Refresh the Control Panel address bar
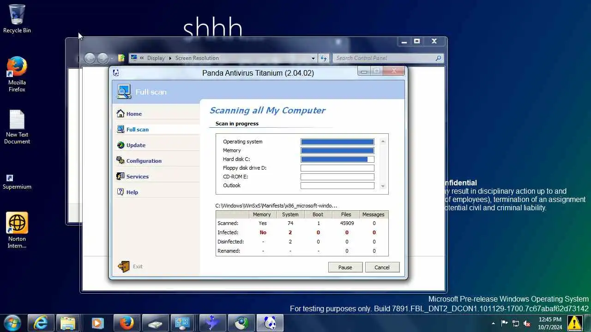Viewport: 591px width, 332px height. tap(324, 58)
